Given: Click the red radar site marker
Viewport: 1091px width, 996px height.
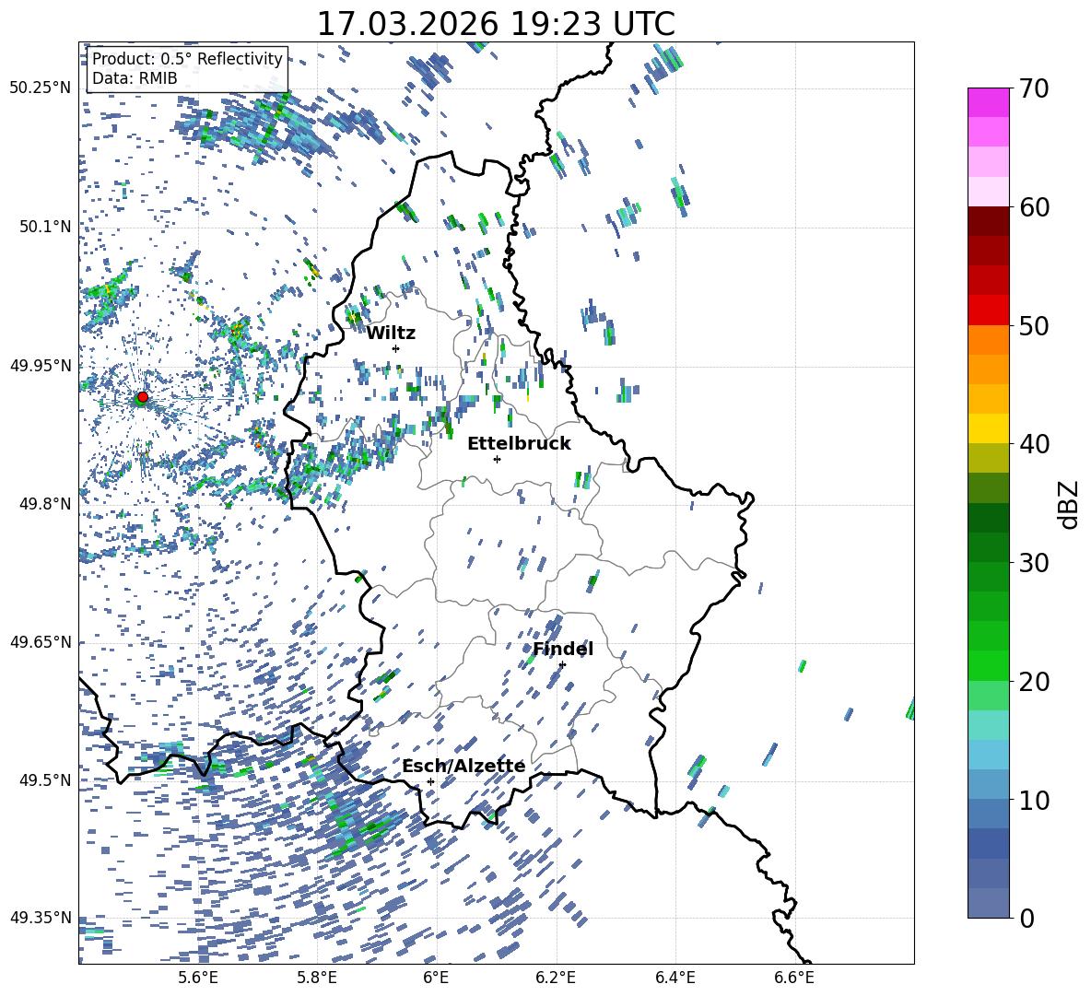Looking at the screenshot, I should pyautogui.click(x=142, y=397).
